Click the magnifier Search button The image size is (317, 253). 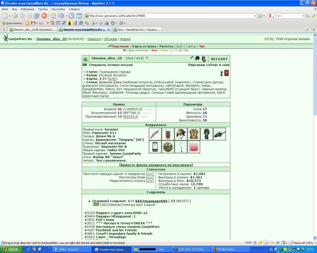307,16
